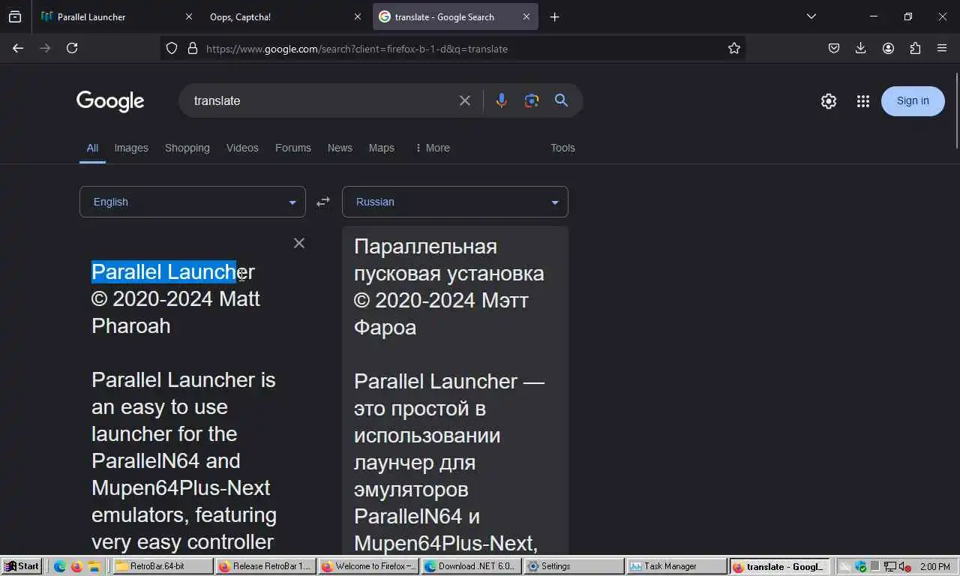
Task: Click the site padlock icon
Action: [192, 48]
